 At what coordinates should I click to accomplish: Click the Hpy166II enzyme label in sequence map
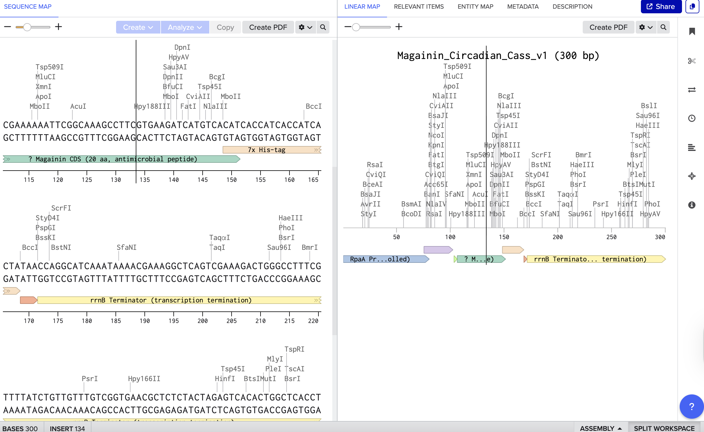pyautogui.click(x=144, y=379)
